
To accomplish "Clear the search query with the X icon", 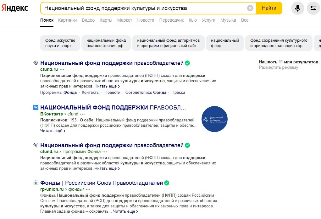I will [x=250, y=8].
